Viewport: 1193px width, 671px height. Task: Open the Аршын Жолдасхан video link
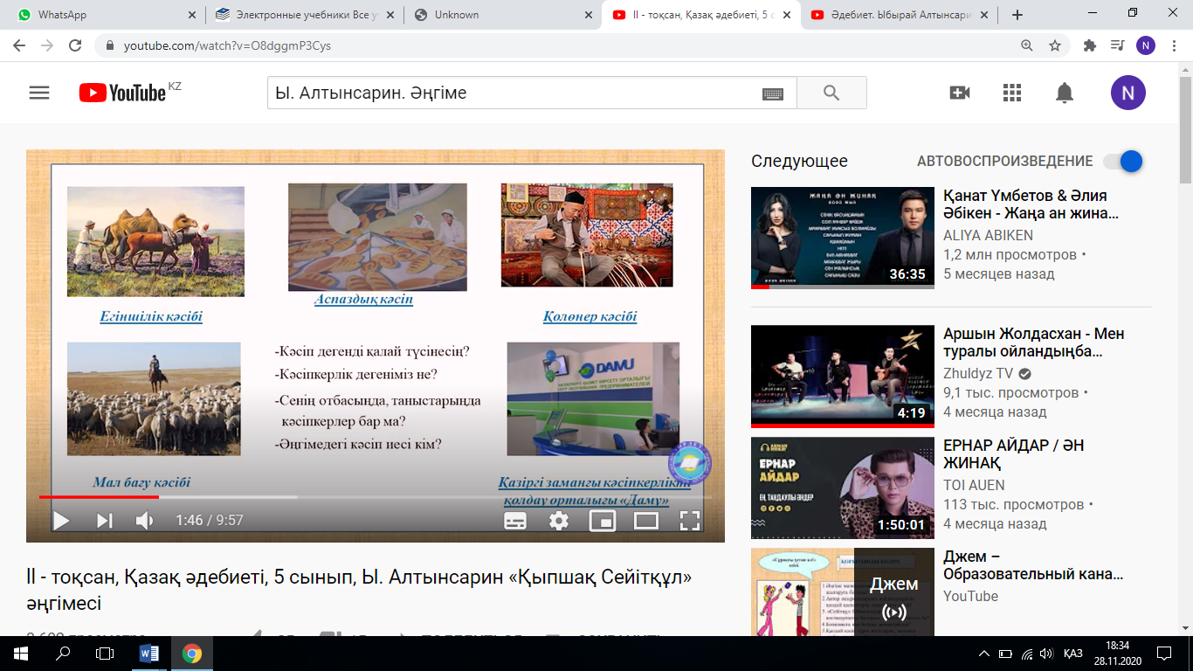1033,342
